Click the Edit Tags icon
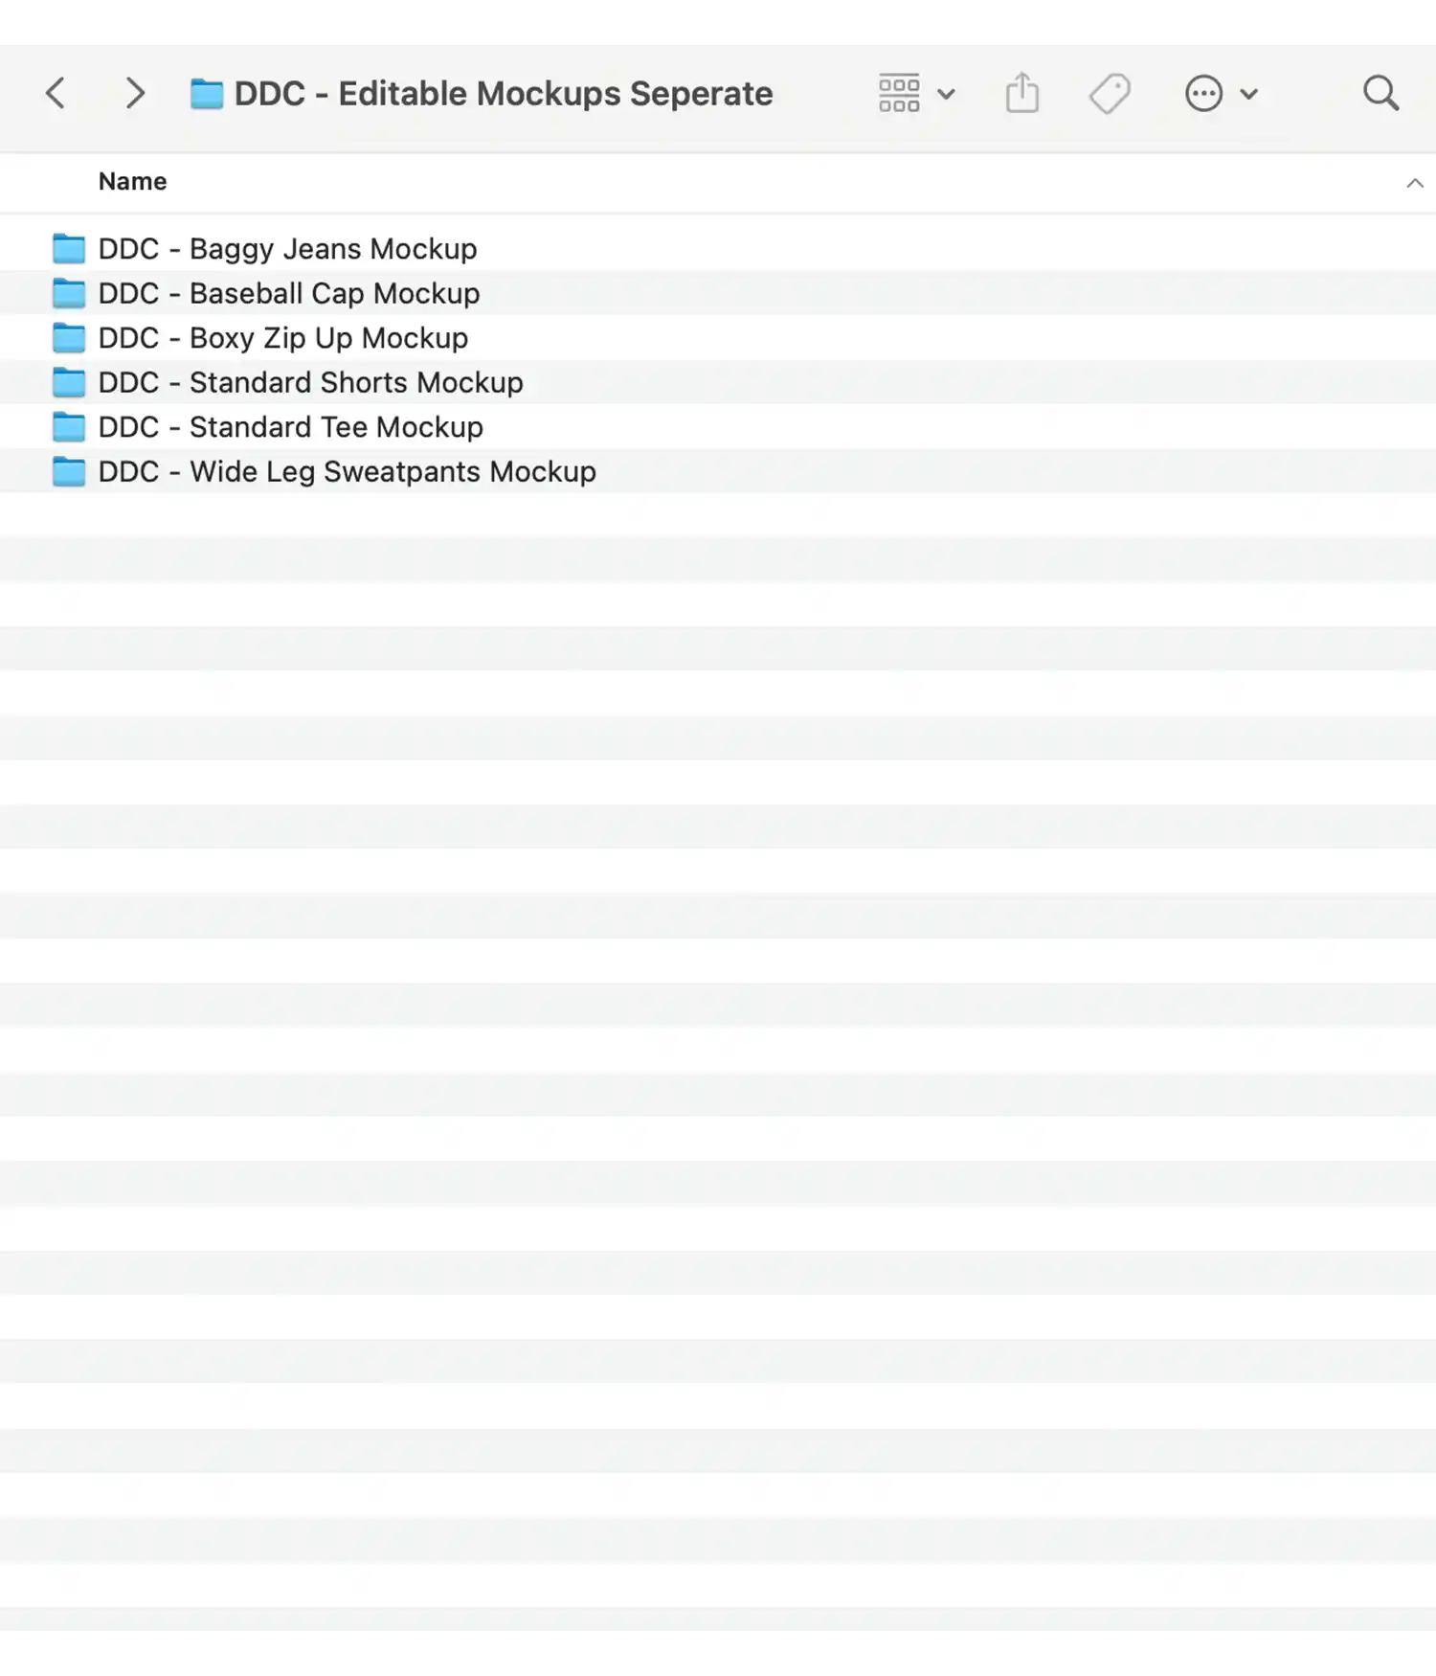The image size is (1436, 1676). coord(1110,94)
